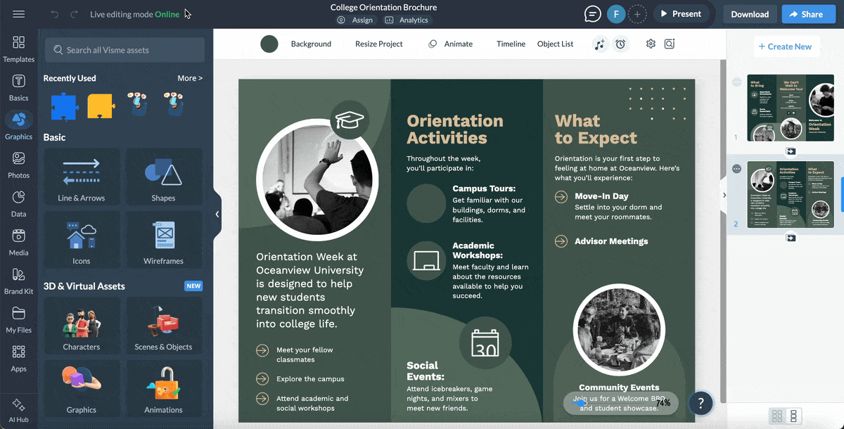This screenshot has height=429, width=844.
Task: Open the 3D Graphics category
Action: pos(82,389)
